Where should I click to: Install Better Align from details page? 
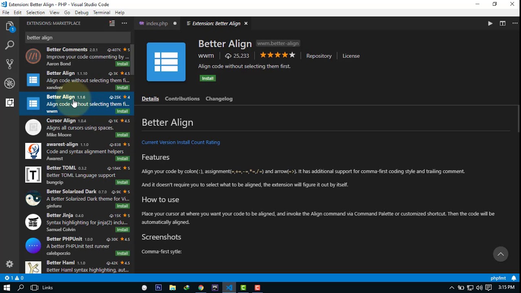(x=208, y=79)
